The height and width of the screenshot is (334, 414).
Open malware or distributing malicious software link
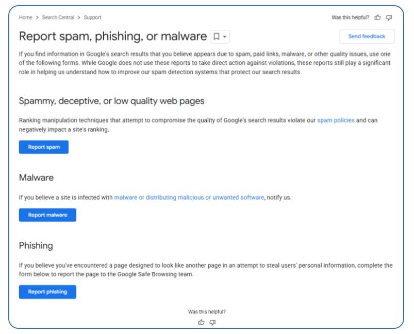[x=189, y=198]
